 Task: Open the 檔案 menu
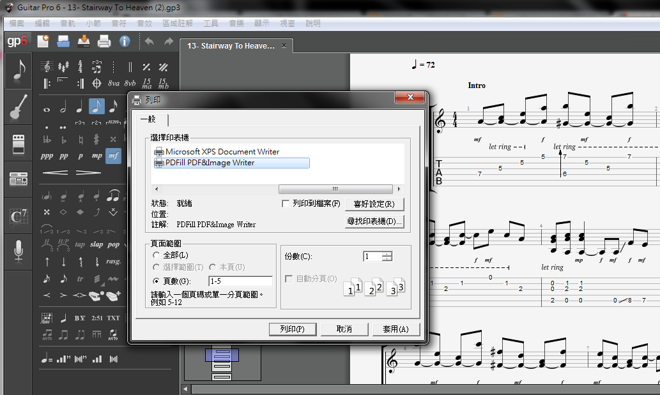(x=17, y=24)
